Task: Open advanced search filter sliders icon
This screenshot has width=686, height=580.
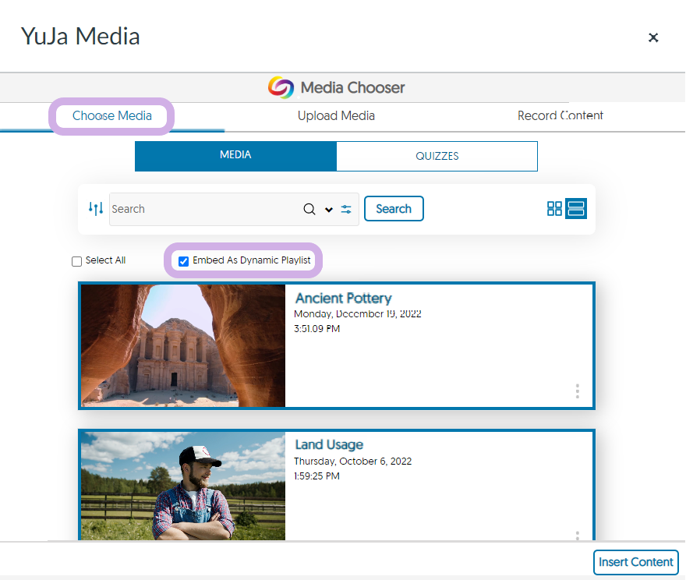Action: tap(346, 209)
